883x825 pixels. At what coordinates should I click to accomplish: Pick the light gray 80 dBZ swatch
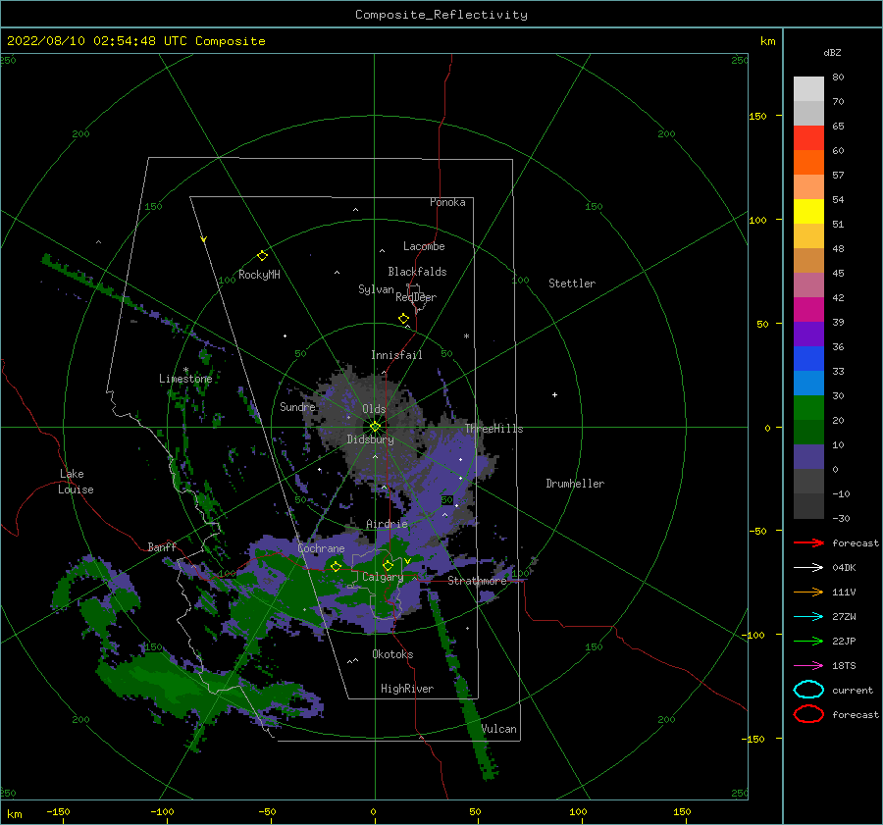(808, 89)
